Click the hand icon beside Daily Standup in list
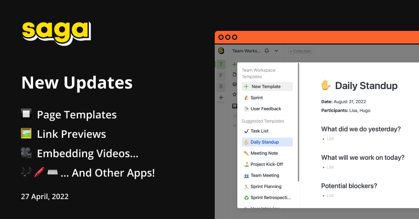The width and height of the screenshot is (419, 219). coord(246,143)
